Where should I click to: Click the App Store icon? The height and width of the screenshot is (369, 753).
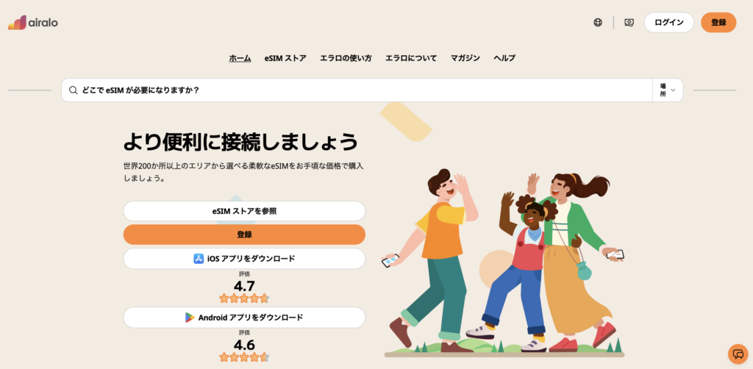tap(199, 259)
